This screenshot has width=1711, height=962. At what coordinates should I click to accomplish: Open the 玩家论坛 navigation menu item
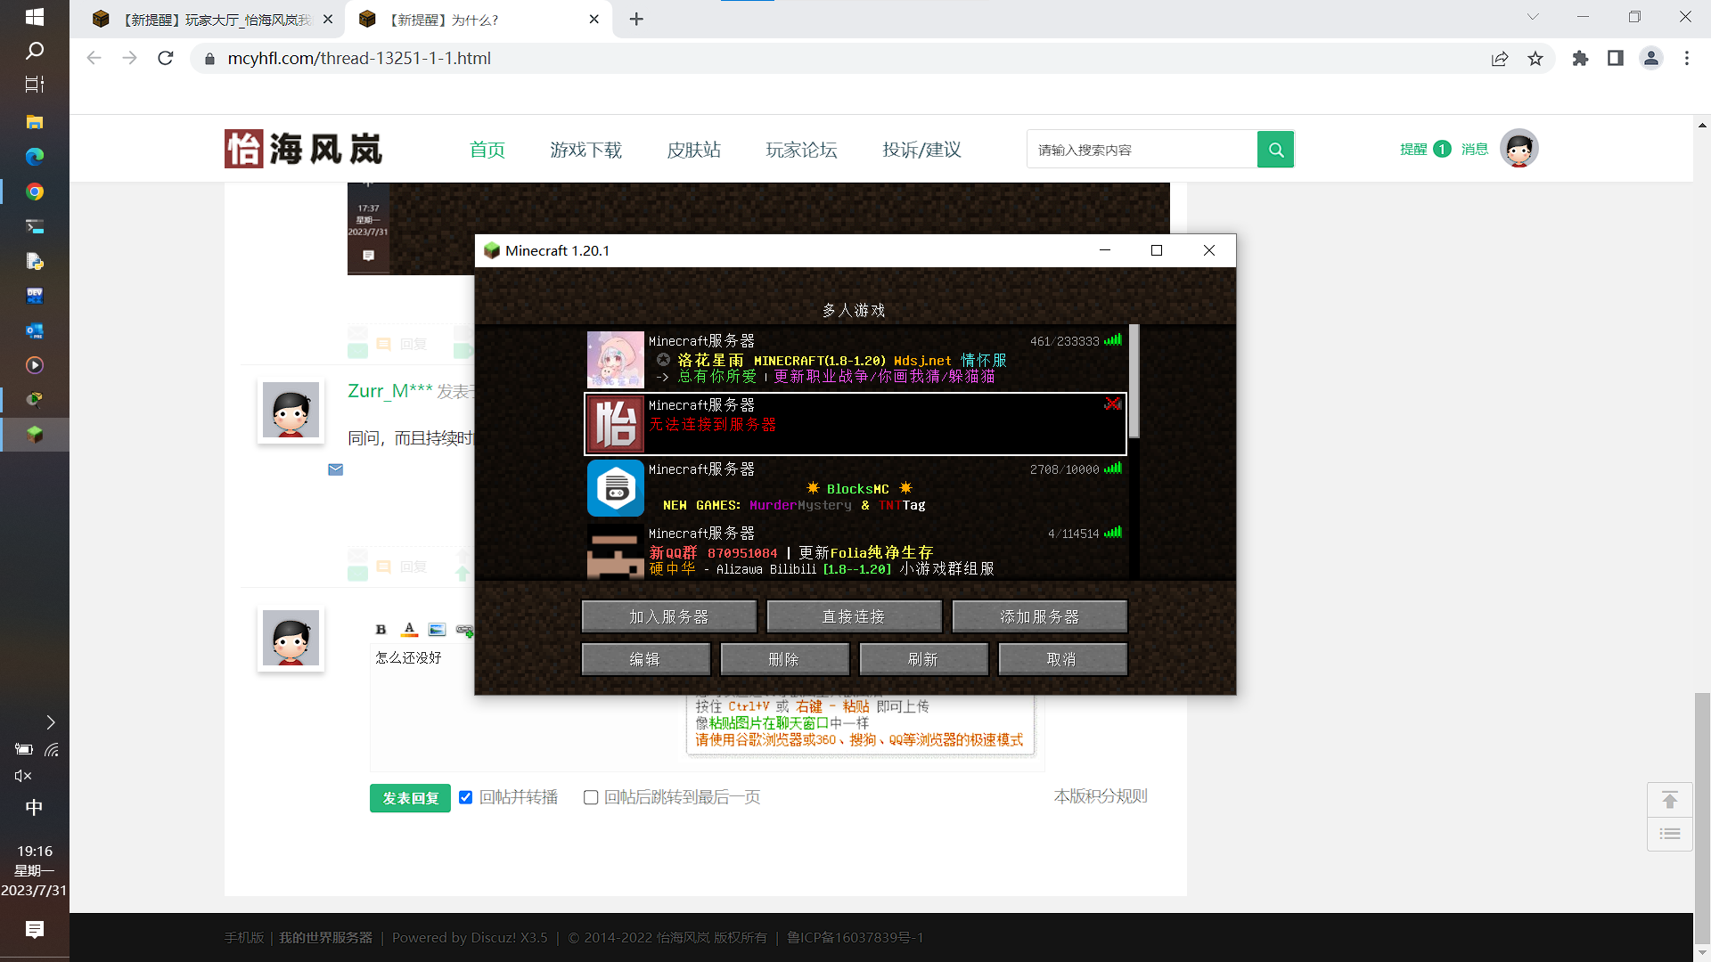point(800,150)
